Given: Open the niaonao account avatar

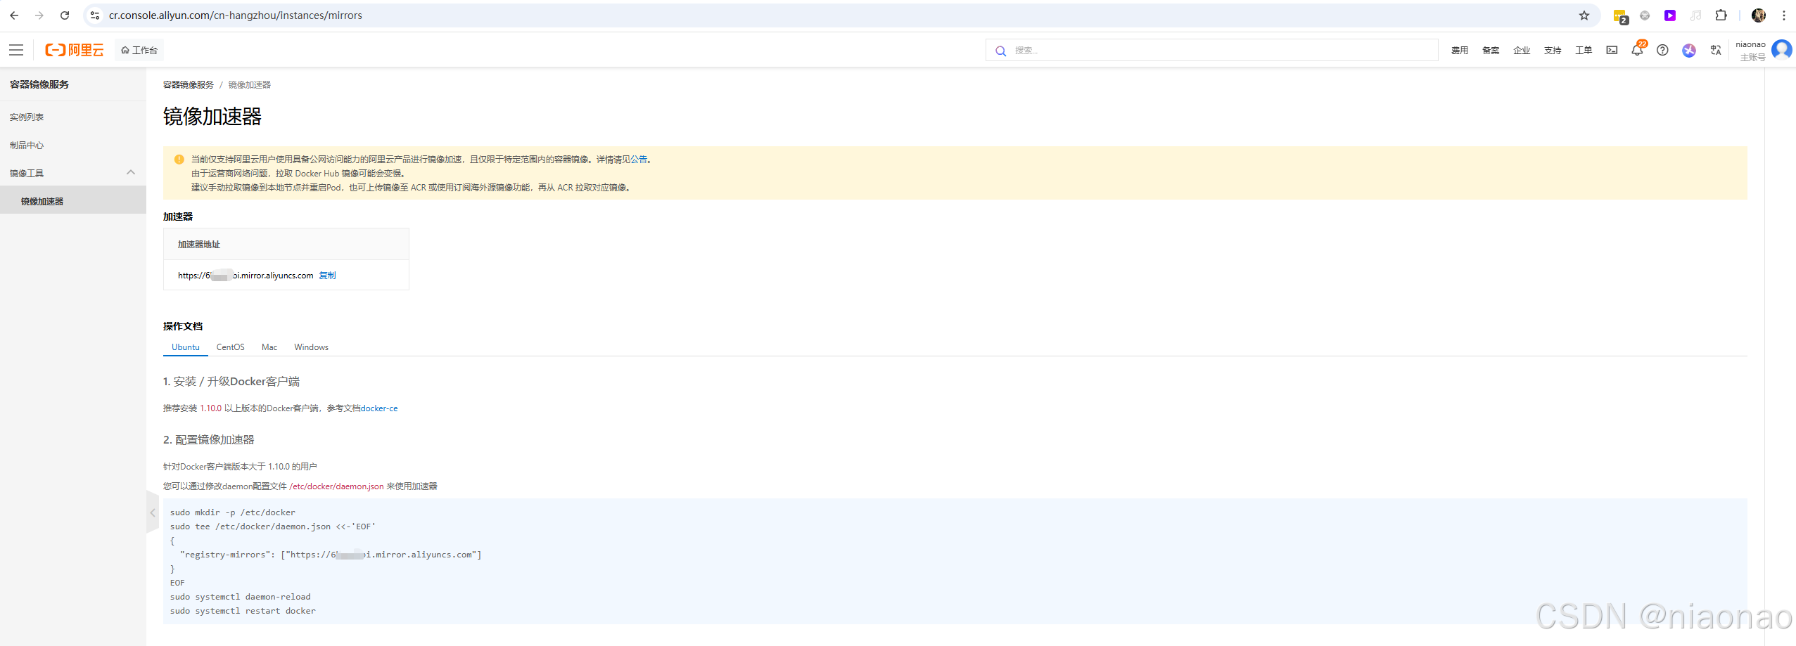Looking at the screenshot, I should pyautogui.click(x=1782, y=50).
